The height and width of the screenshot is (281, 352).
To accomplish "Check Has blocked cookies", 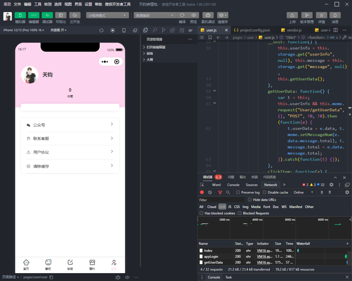I will click(201, 213).
